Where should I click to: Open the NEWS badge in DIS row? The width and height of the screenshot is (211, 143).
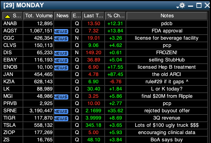tap(61, 53)
